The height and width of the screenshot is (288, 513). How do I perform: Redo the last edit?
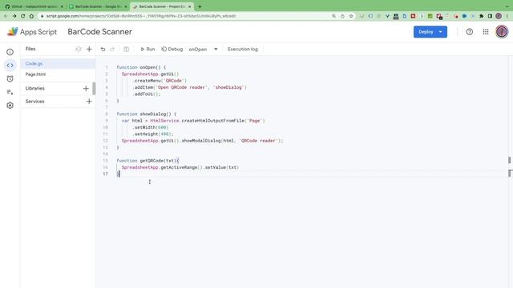(112, 50)
